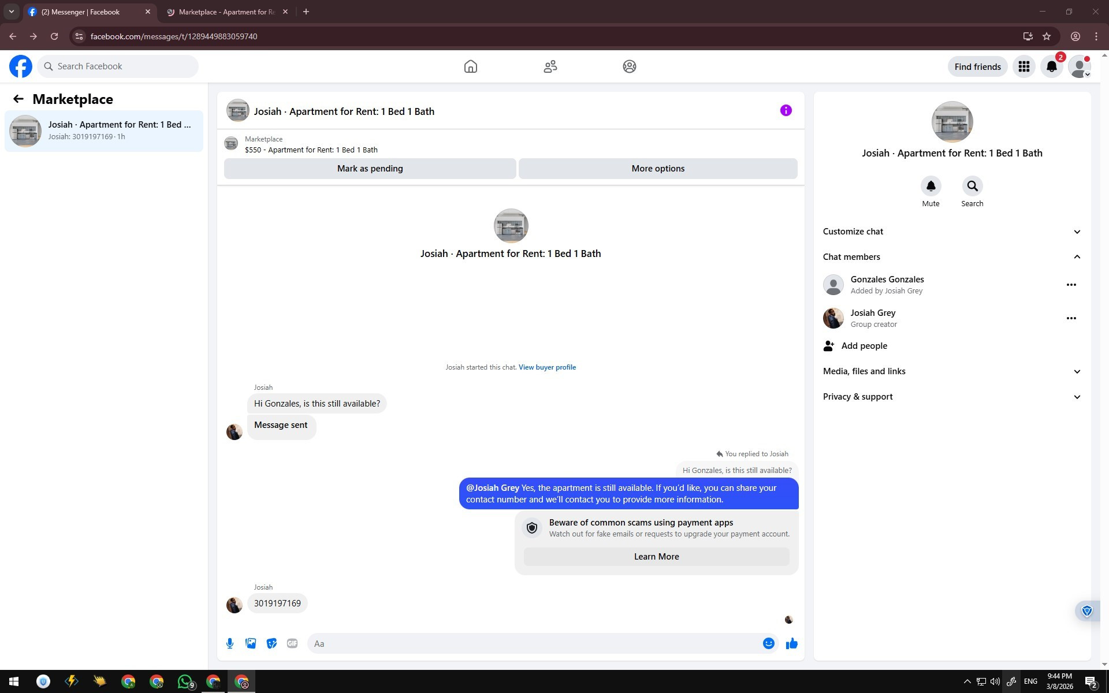Click the voice clip microphone icon

(230, 643)
